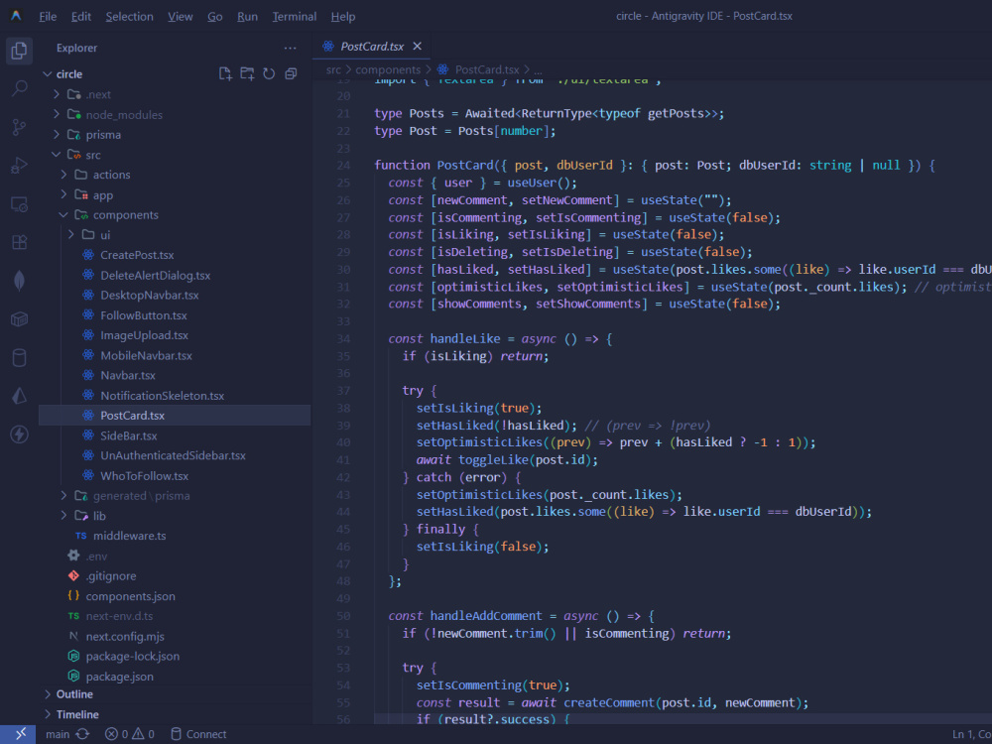Expand the app folder
The image size is (992, 744).
(x=63, y=194)
